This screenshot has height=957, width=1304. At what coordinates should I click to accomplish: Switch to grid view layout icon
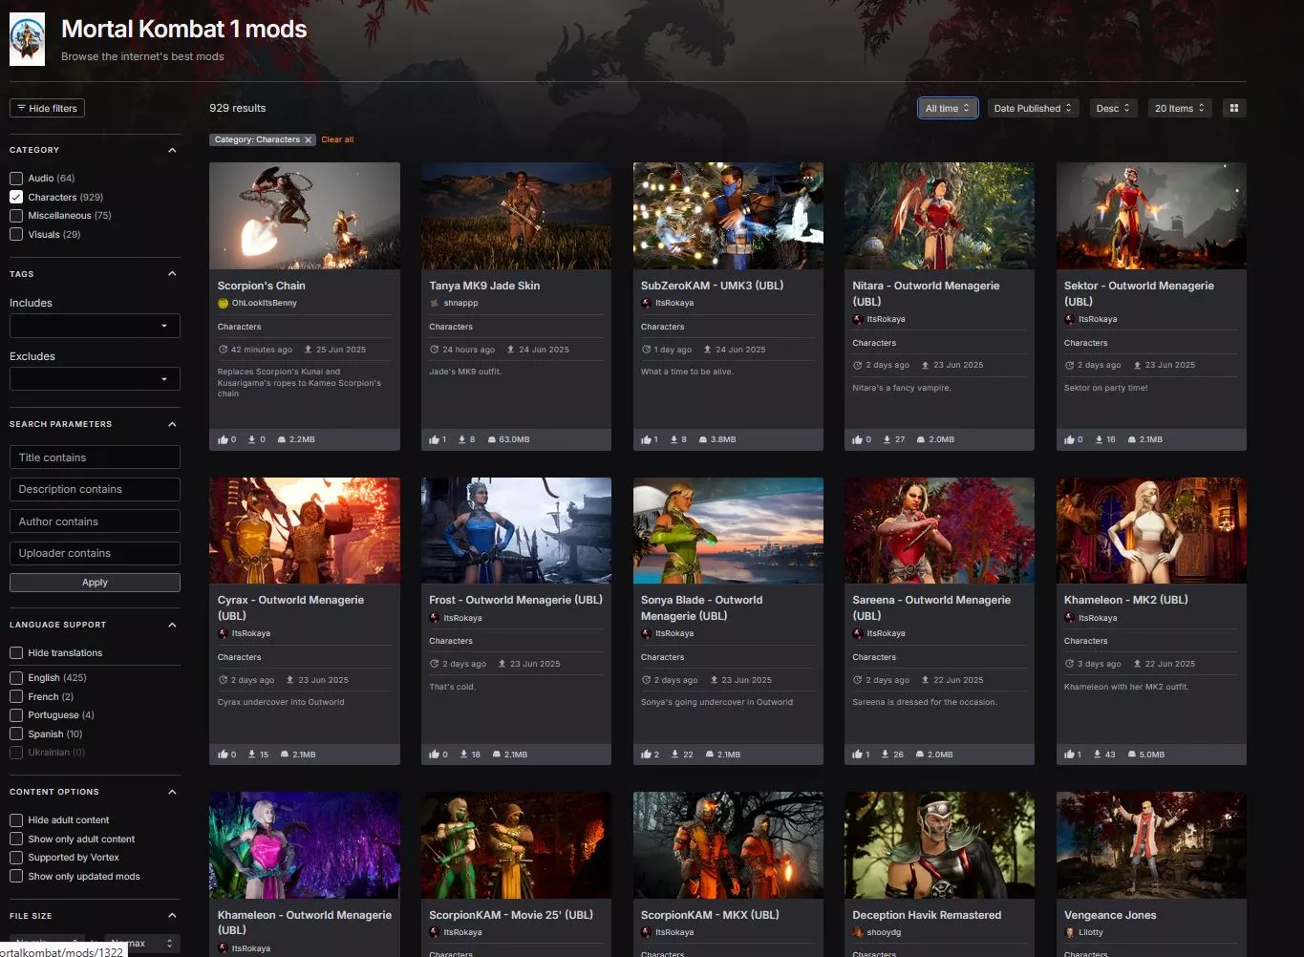tap(1233, 108)
